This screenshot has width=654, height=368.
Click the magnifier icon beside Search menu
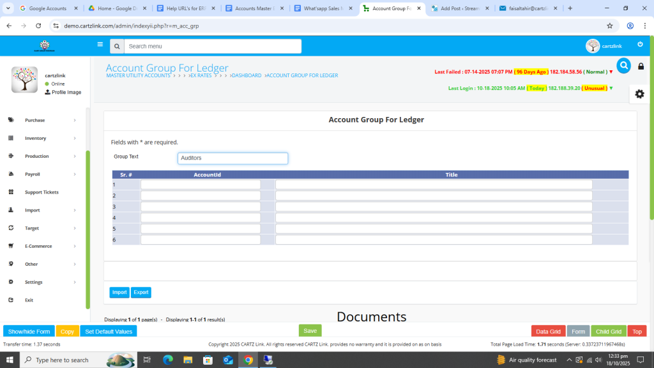116,47
